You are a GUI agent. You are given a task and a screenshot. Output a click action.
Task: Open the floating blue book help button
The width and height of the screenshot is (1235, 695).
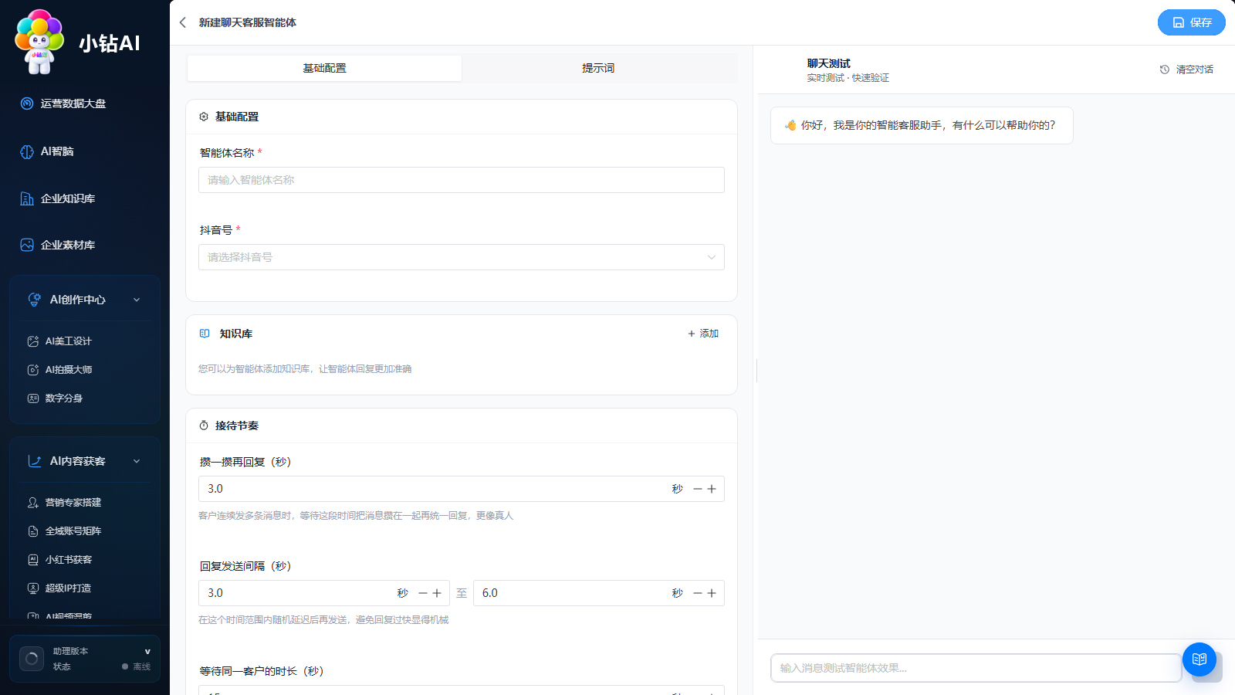(x=1199, y=659)
